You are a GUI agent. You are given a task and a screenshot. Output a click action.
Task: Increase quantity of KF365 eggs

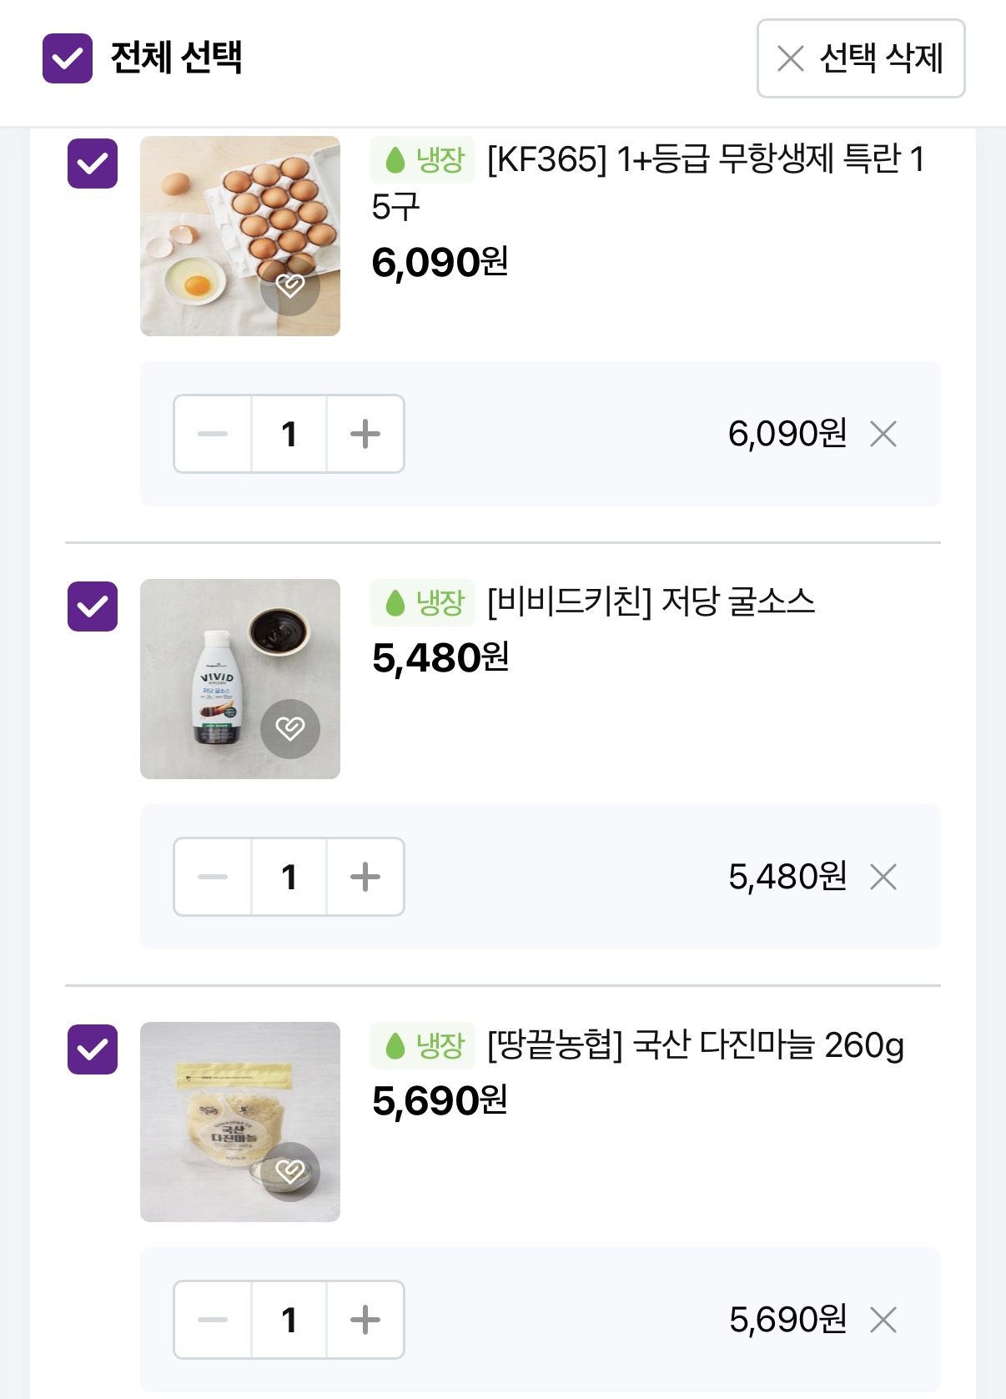(x=365, y=434)
